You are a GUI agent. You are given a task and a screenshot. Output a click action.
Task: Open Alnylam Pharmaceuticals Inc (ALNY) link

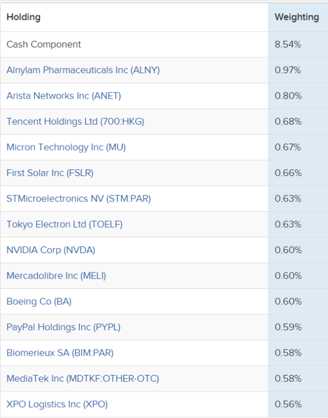point(83,70)
